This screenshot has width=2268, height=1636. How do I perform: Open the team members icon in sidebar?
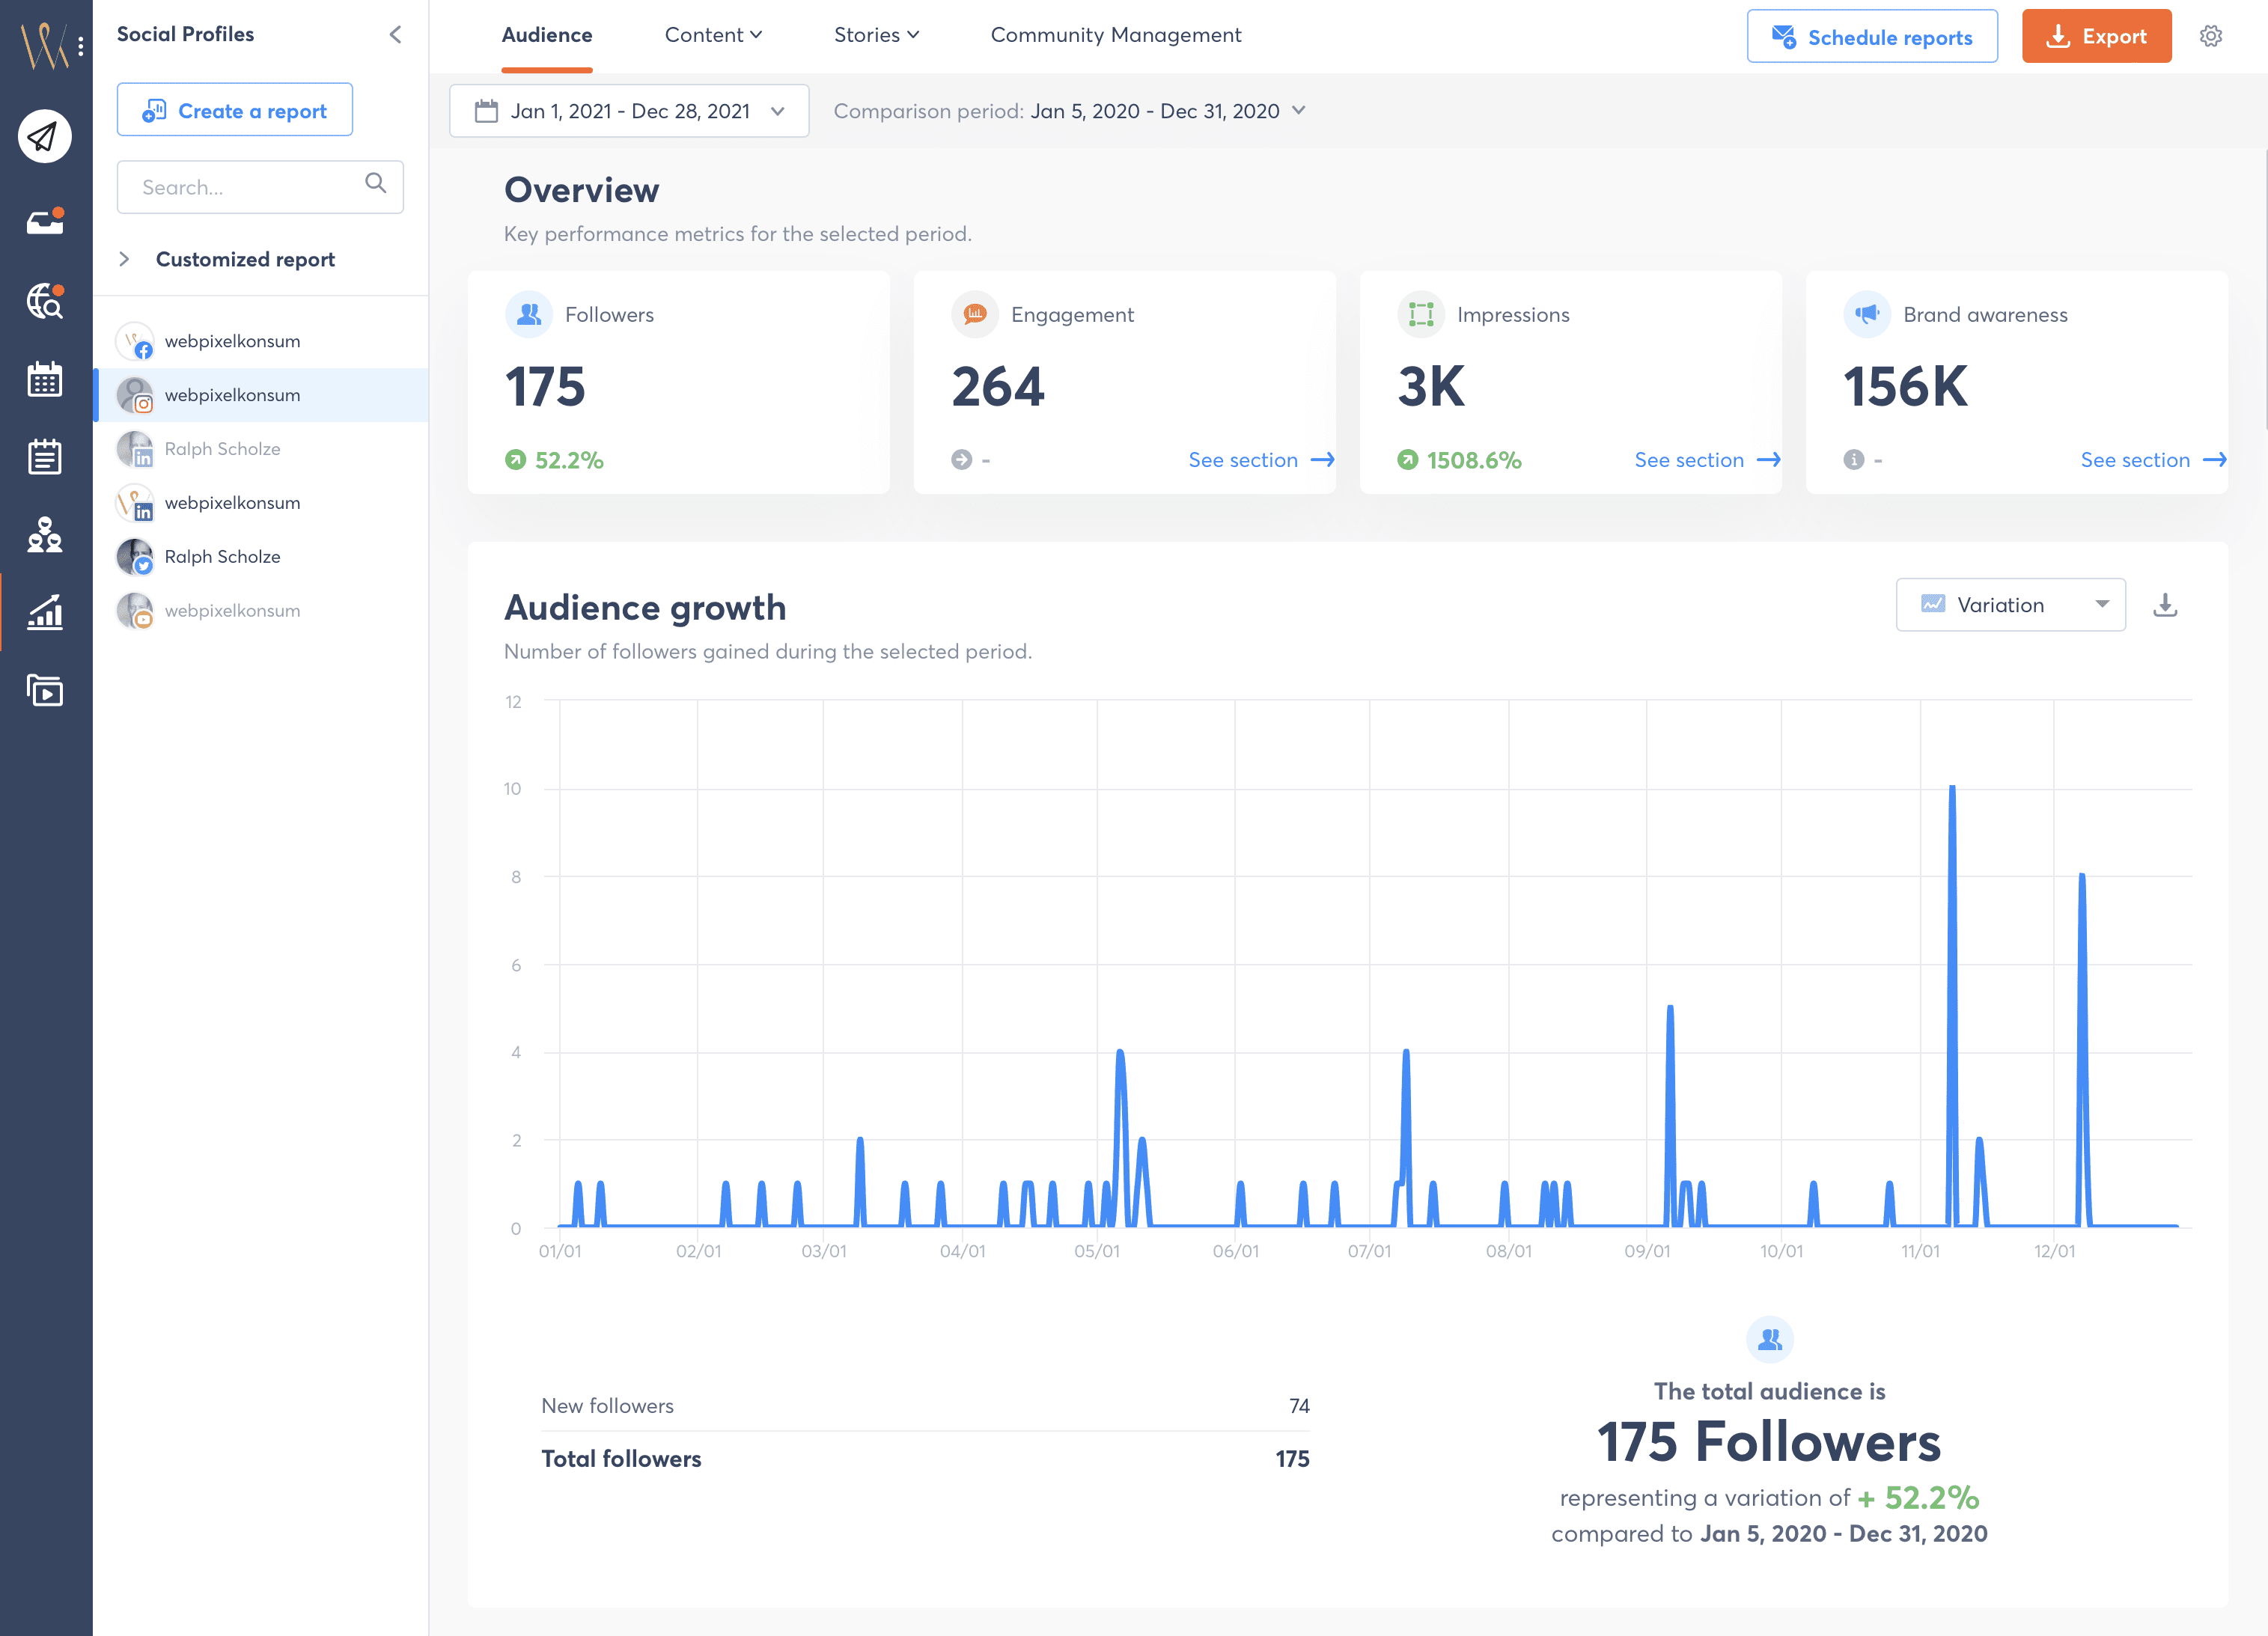coord(44,535)
